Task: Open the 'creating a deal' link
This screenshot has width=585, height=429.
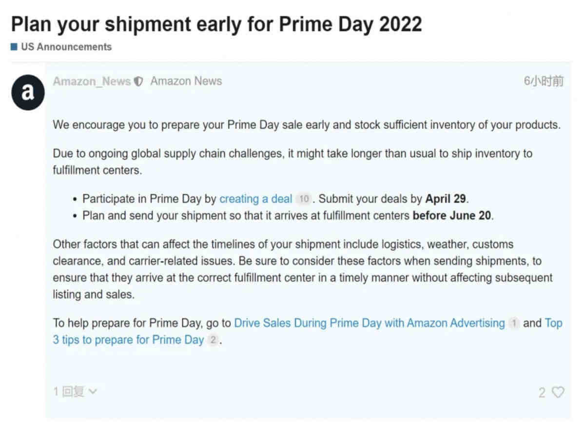Action: point(255,199)
